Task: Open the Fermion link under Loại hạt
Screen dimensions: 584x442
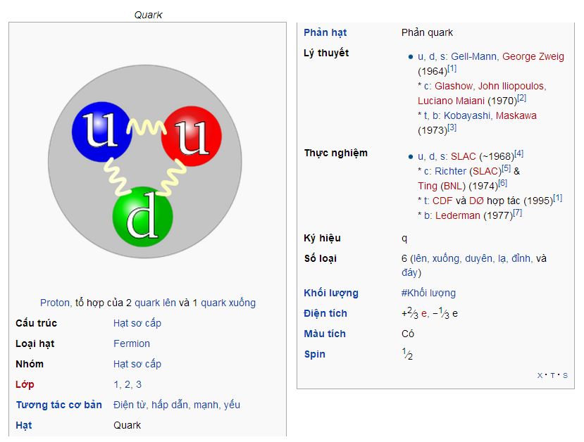Action: coord(132,343)
